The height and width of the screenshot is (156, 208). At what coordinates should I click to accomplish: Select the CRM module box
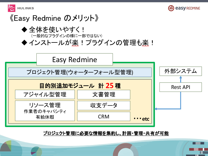(x=104, y=116)
